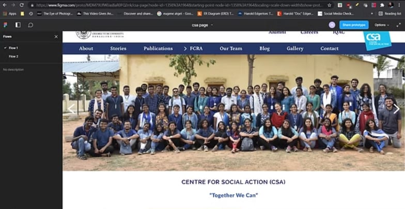
Task: Open the Options dropdown
Action: [382, 25]
